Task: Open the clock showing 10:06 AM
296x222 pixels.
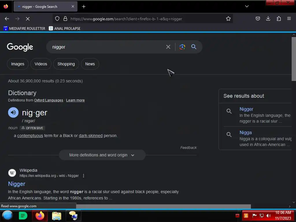Action: (283, 216)
